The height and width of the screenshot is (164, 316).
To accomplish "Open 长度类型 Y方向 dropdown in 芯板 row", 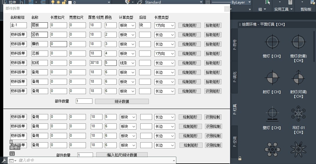I will 165,53.
